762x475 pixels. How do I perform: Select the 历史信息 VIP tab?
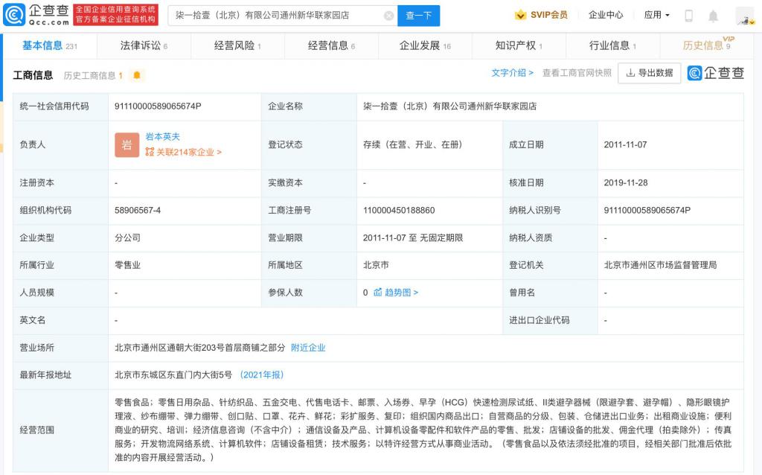(x=706, y=45)
